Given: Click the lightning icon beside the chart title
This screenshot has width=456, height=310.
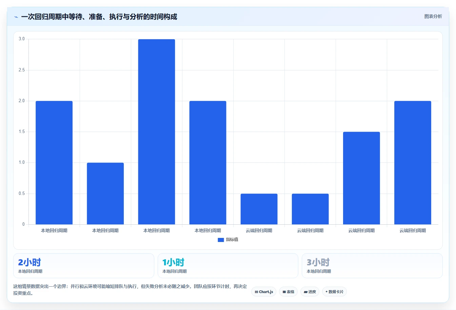Looking at the screenshot, I should point(16,17).
